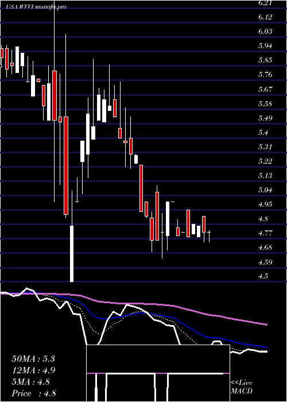Screen dimensions: 287x402
Task: Click inside the MACD inset panel
Action: tap(158, 373)
